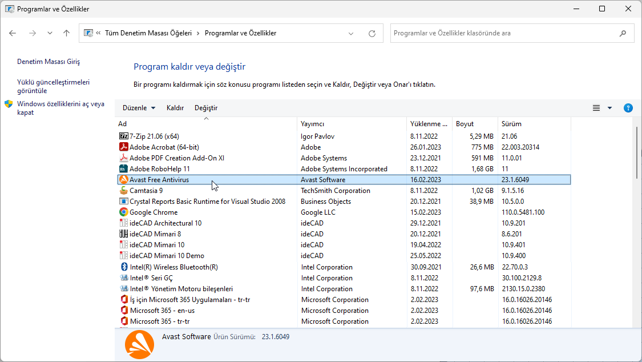642x362 pixels.
Task: Click the Adobe RoboHelp 11 icon
Action: (124, 169)
